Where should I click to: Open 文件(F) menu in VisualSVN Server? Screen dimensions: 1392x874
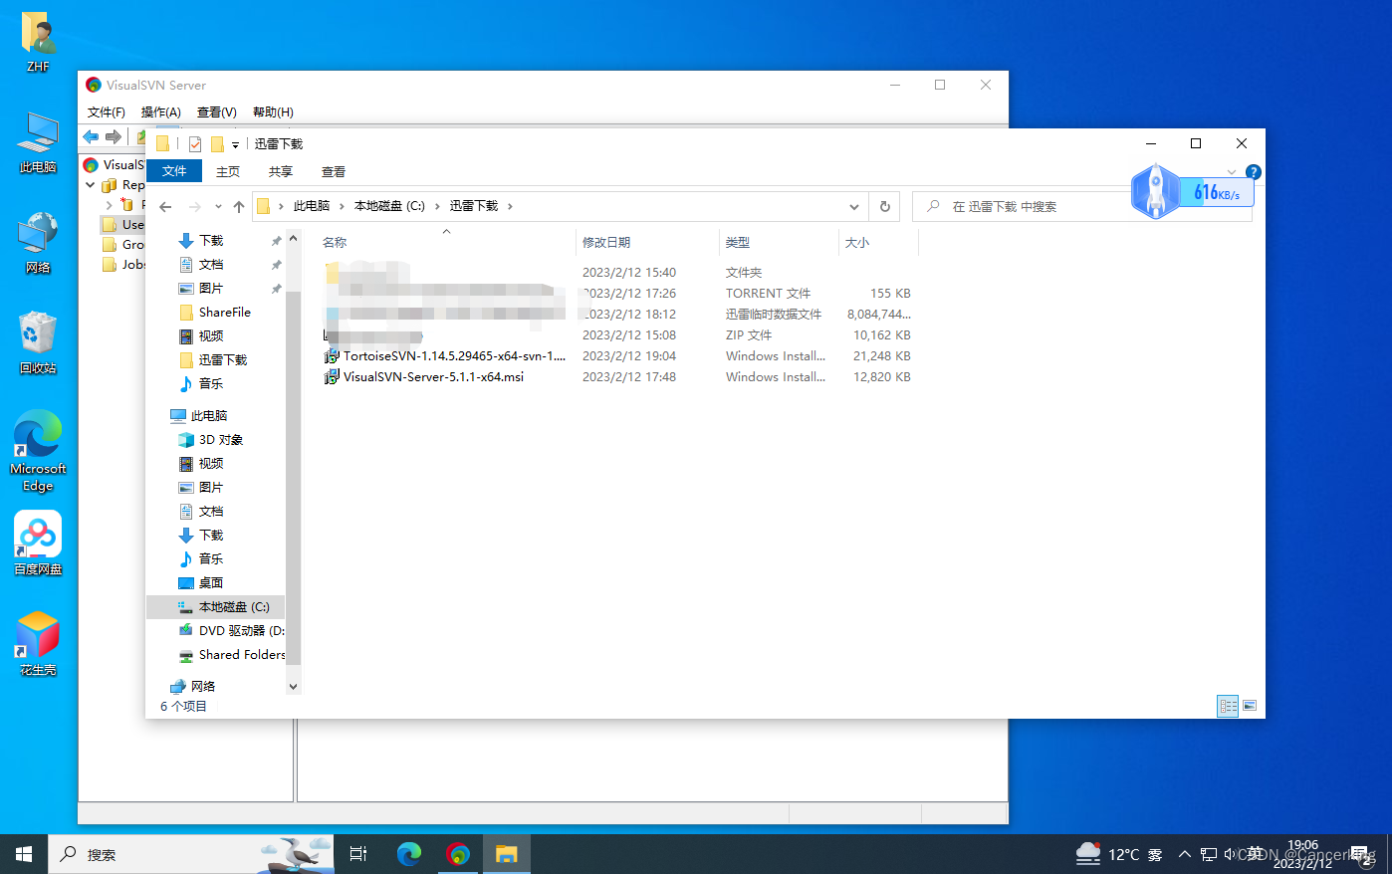click(107, 112)
